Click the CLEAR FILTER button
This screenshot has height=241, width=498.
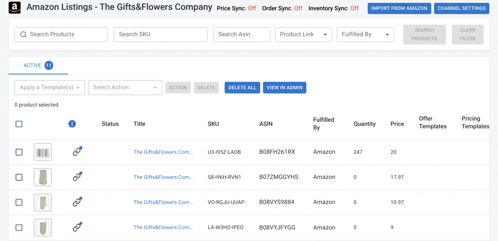pyautogui.click(x=467, y=34)
